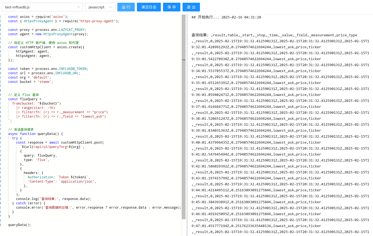Save the file with the 保存 button

(x=171, y=7)
